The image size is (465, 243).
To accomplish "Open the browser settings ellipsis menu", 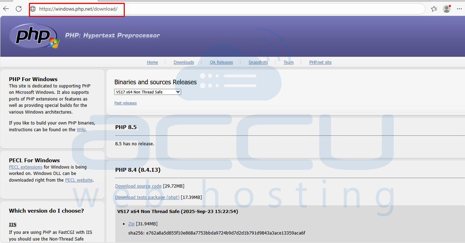I will (459, 8).
